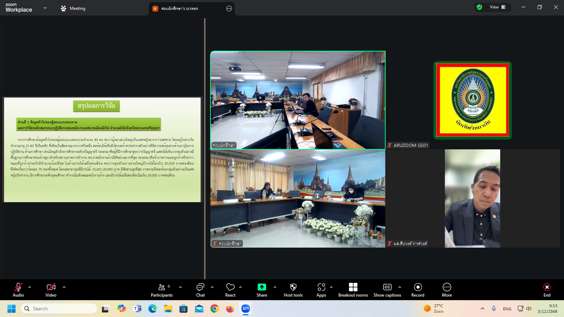The height and width of the screenshot is (317, 564).
Task: Click the End meeting button
Action: coord(547,290)
